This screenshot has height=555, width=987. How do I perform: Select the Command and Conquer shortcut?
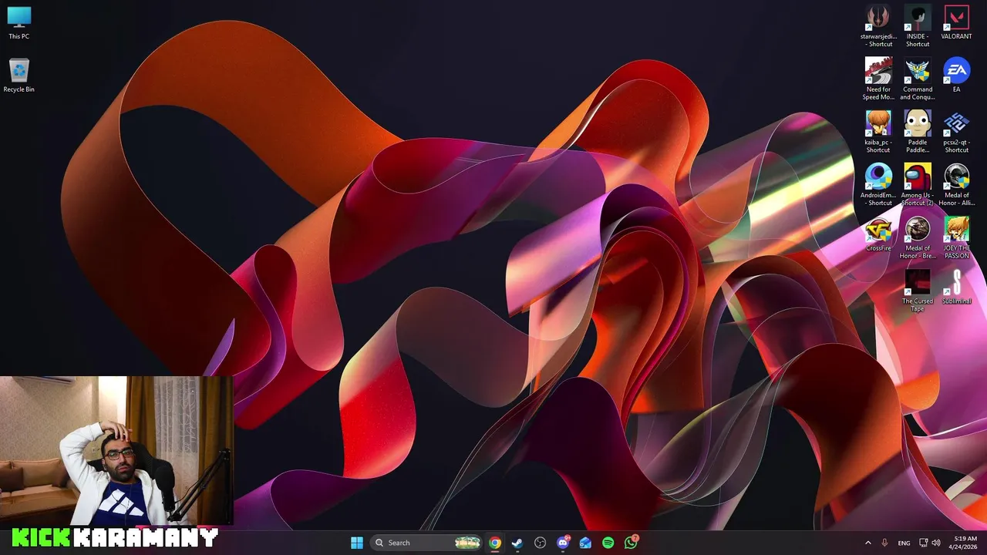pyautogui.click(x=918, y=79)
